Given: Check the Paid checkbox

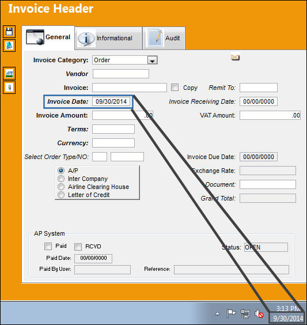Looking at the screenshot, I should (x=48, y=246).
